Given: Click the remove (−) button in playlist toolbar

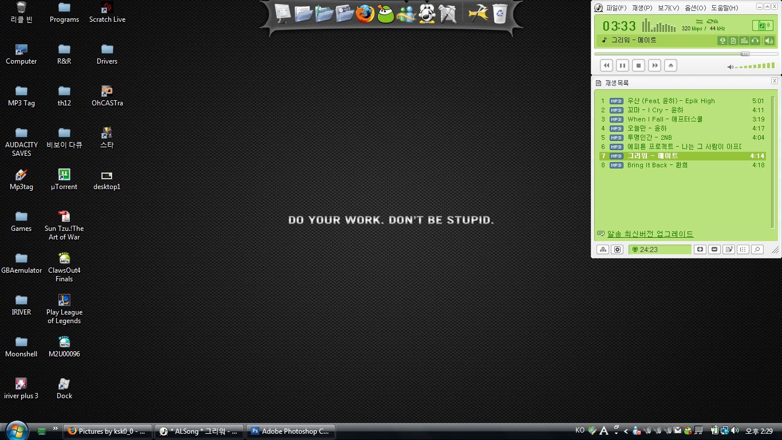Looking at the screenshot, I should [x=714, y=249].
